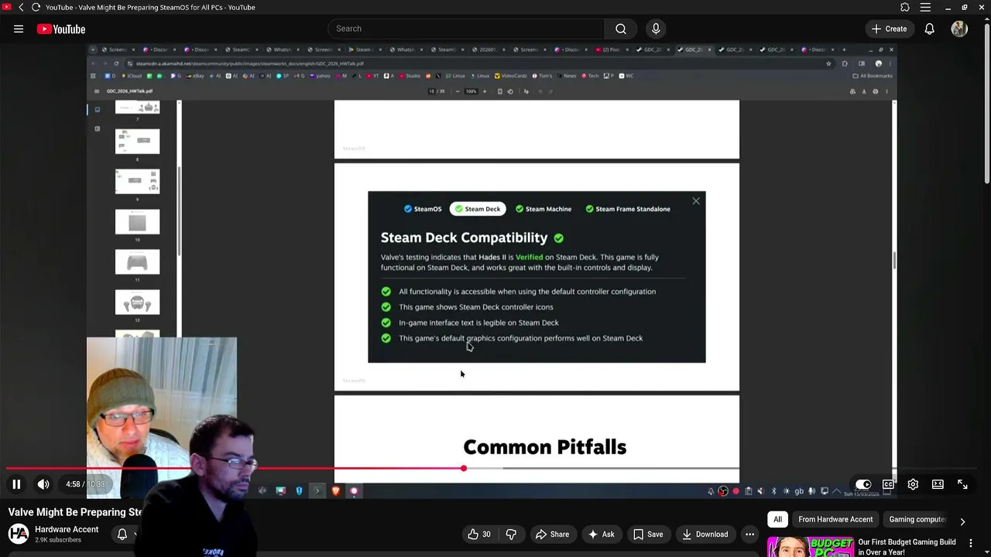Enter fullscreen from the player controls

[x=962, y=484]
